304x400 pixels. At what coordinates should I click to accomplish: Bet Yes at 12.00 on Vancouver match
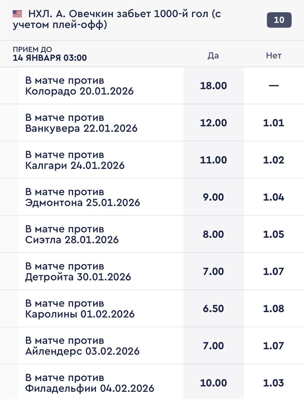(x=213, y=123)
